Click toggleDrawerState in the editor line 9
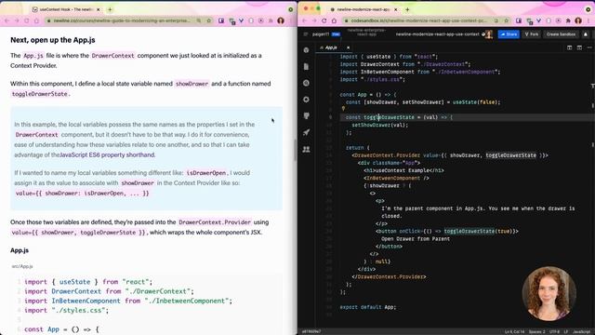 (389, 117)
